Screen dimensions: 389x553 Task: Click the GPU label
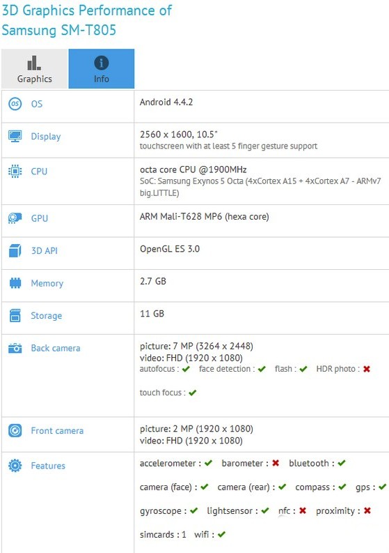click(40, 218)
